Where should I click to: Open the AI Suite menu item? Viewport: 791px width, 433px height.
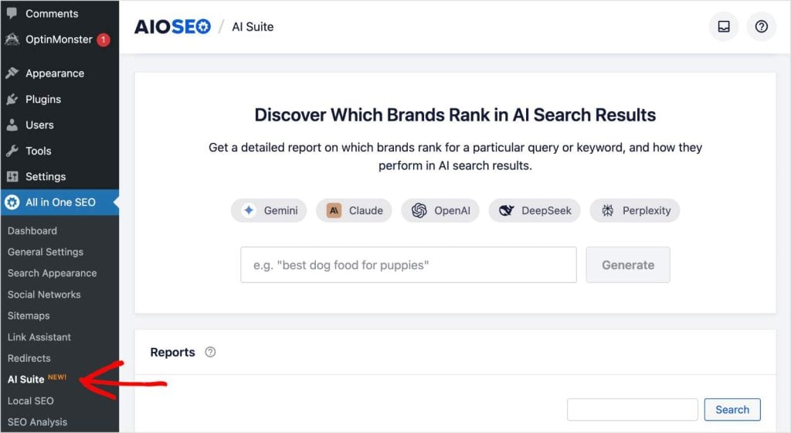[x=26, y=379]
